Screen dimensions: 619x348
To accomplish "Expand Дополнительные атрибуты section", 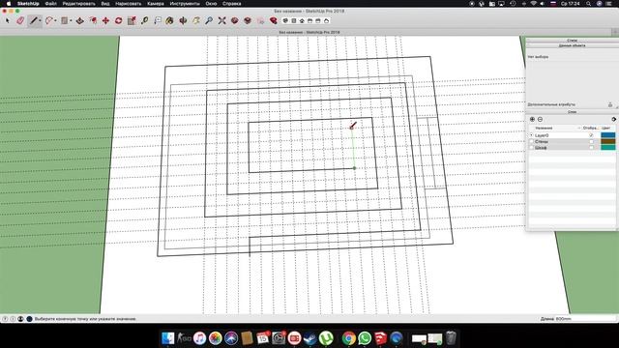I will [551, 104].
